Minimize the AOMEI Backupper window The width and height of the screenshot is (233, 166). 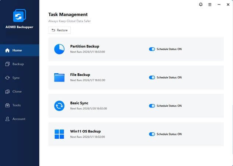[219, 4]
